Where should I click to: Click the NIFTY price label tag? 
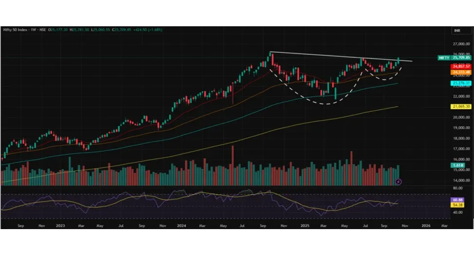[444, 57]
